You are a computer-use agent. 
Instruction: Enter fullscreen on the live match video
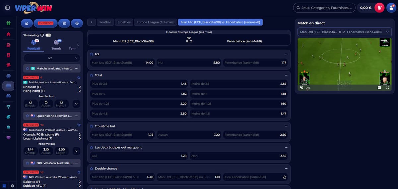387,88
